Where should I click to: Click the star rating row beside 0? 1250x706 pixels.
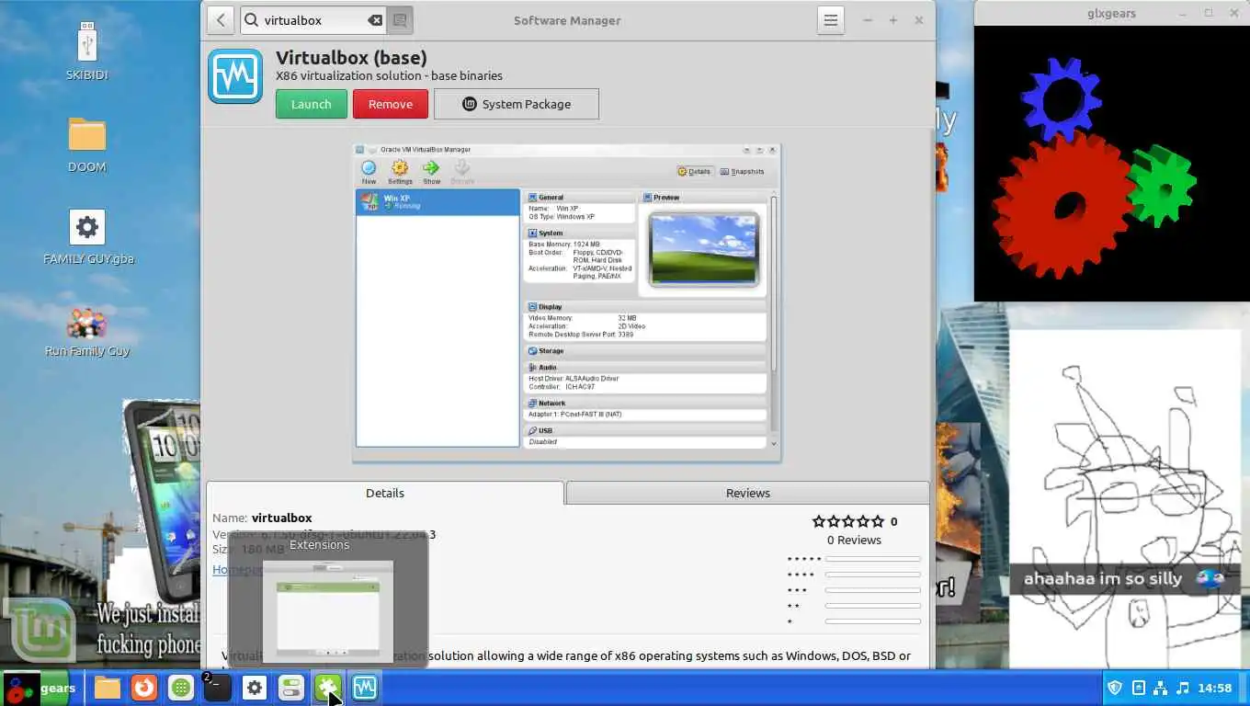coord(847,521)
